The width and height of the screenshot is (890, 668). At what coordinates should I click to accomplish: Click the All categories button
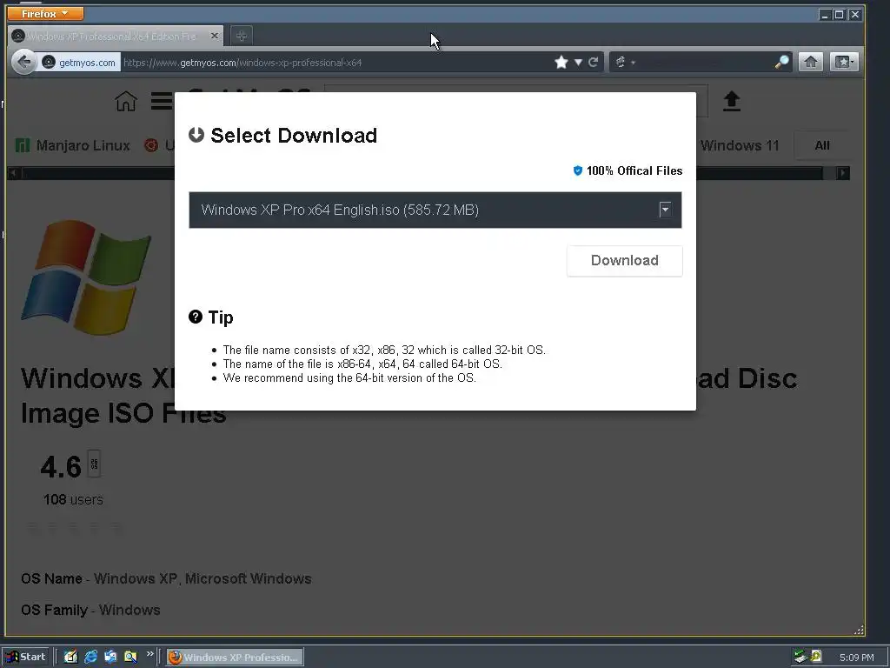(822, 145)
